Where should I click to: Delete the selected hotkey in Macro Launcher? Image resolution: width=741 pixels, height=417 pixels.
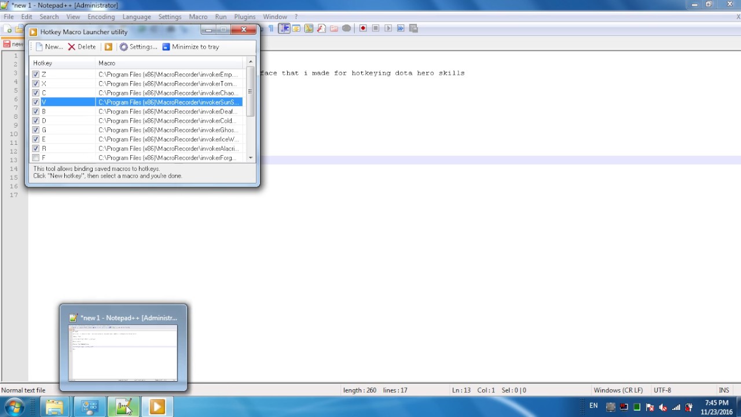click(x=82, y=47)
